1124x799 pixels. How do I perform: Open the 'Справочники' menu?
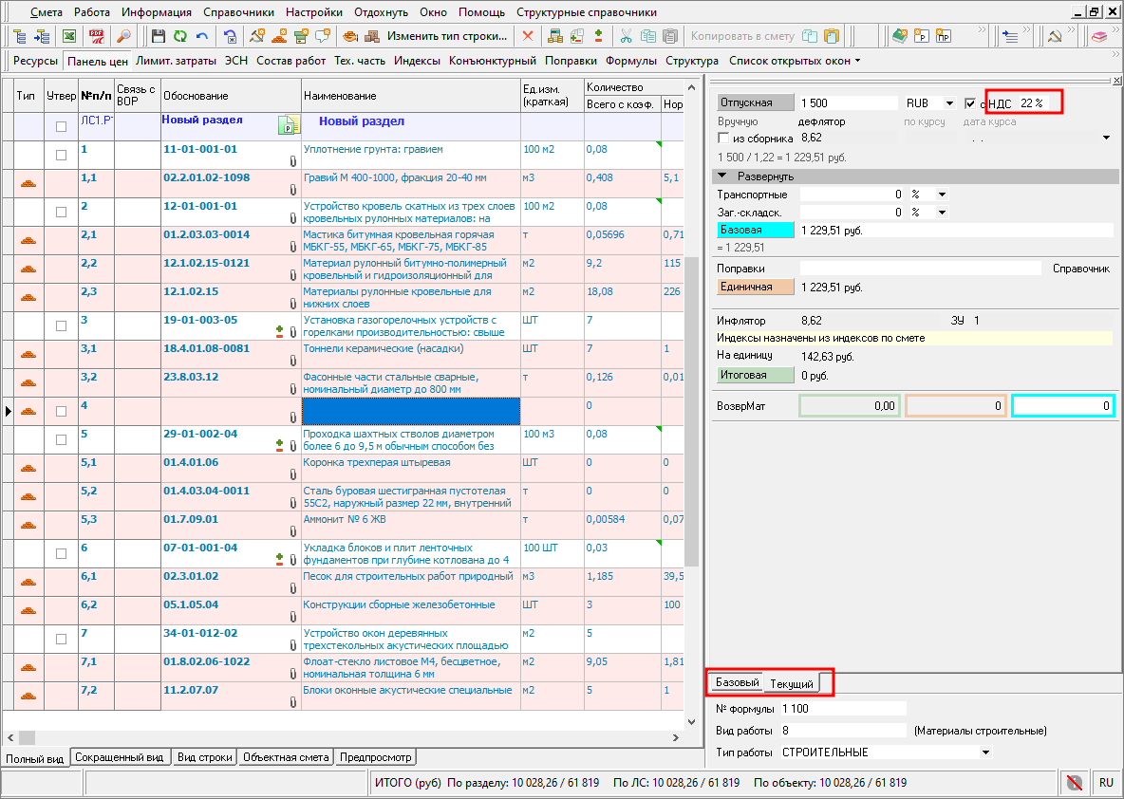237,12
